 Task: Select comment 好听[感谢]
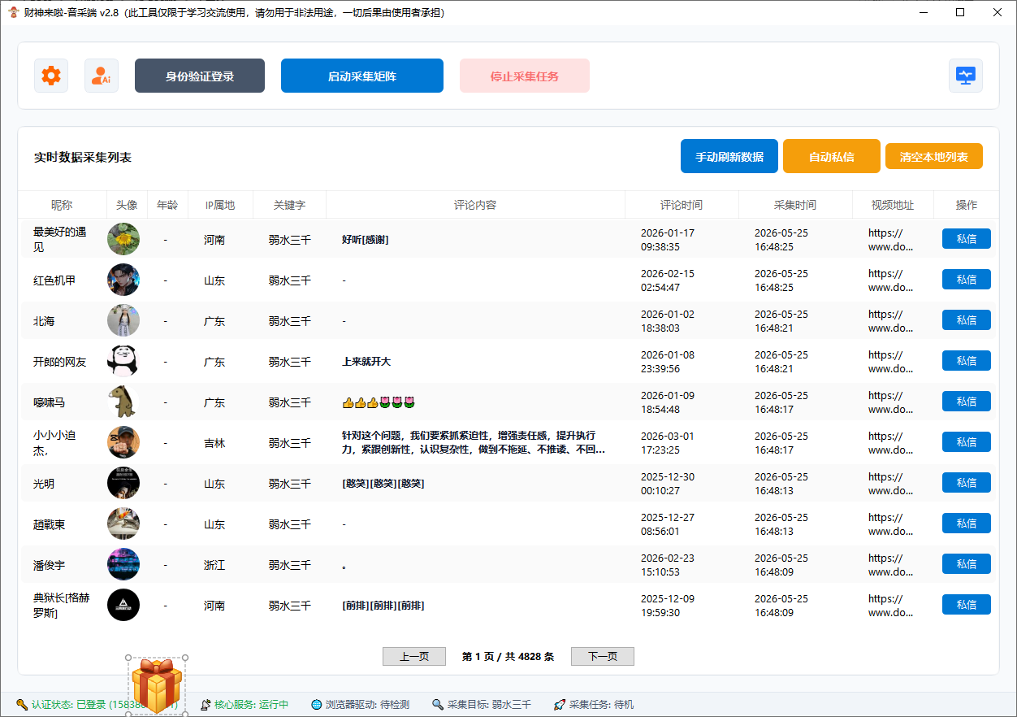pos(365,240)
